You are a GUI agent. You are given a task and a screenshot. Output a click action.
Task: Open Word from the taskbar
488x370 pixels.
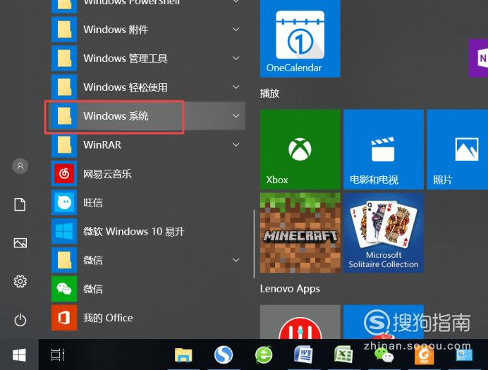(x=304, y=354)
